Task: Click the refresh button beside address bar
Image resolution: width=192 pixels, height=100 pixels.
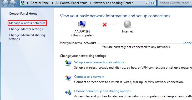Action: point(153,3)
